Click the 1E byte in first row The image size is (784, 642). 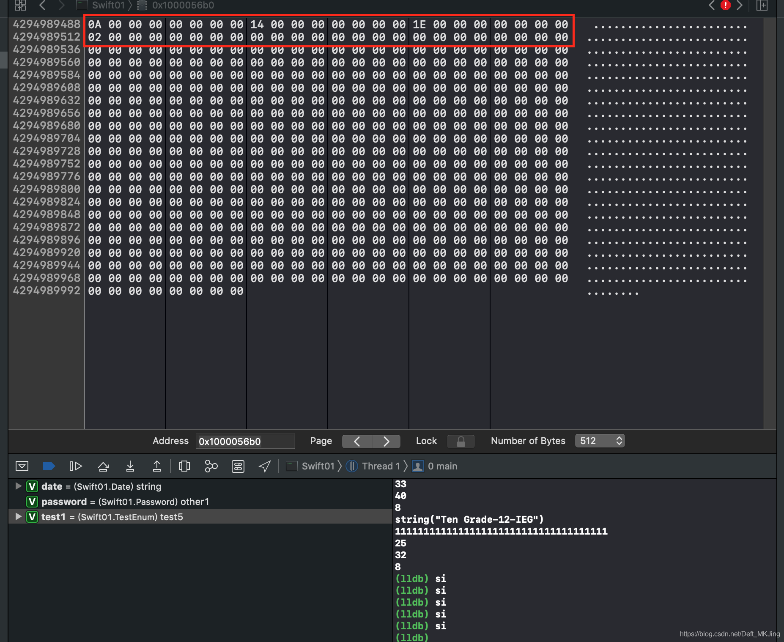click(x=419, y=25)
